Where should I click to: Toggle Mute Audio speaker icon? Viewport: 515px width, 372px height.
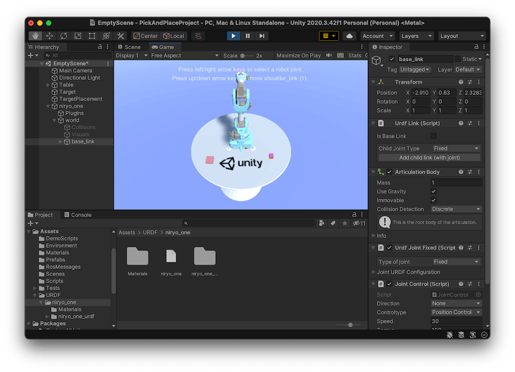tap(329, 56)
